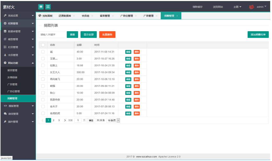Close the 会员组 tab

point(92,16)
